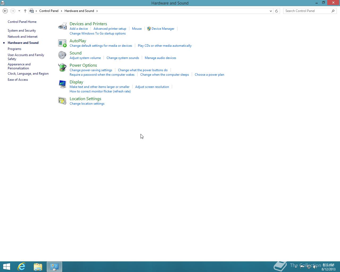340x272 pixels.
Task: Open Programs category
Action: point(14,49)
